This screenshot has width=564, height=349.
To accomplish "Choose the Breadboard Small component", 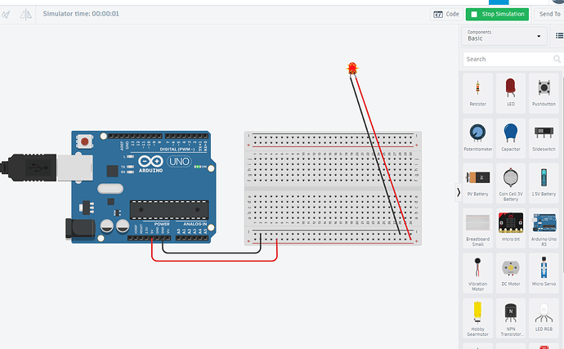I will [x=477, y=228].
